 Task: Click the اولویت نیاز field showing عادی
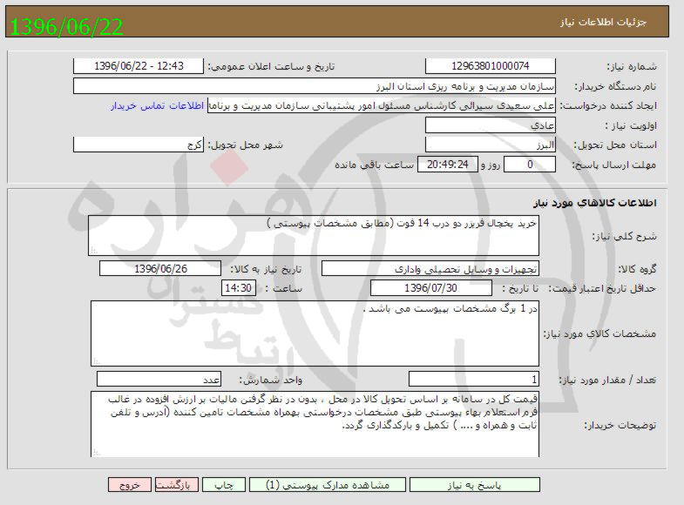(491, 125)
